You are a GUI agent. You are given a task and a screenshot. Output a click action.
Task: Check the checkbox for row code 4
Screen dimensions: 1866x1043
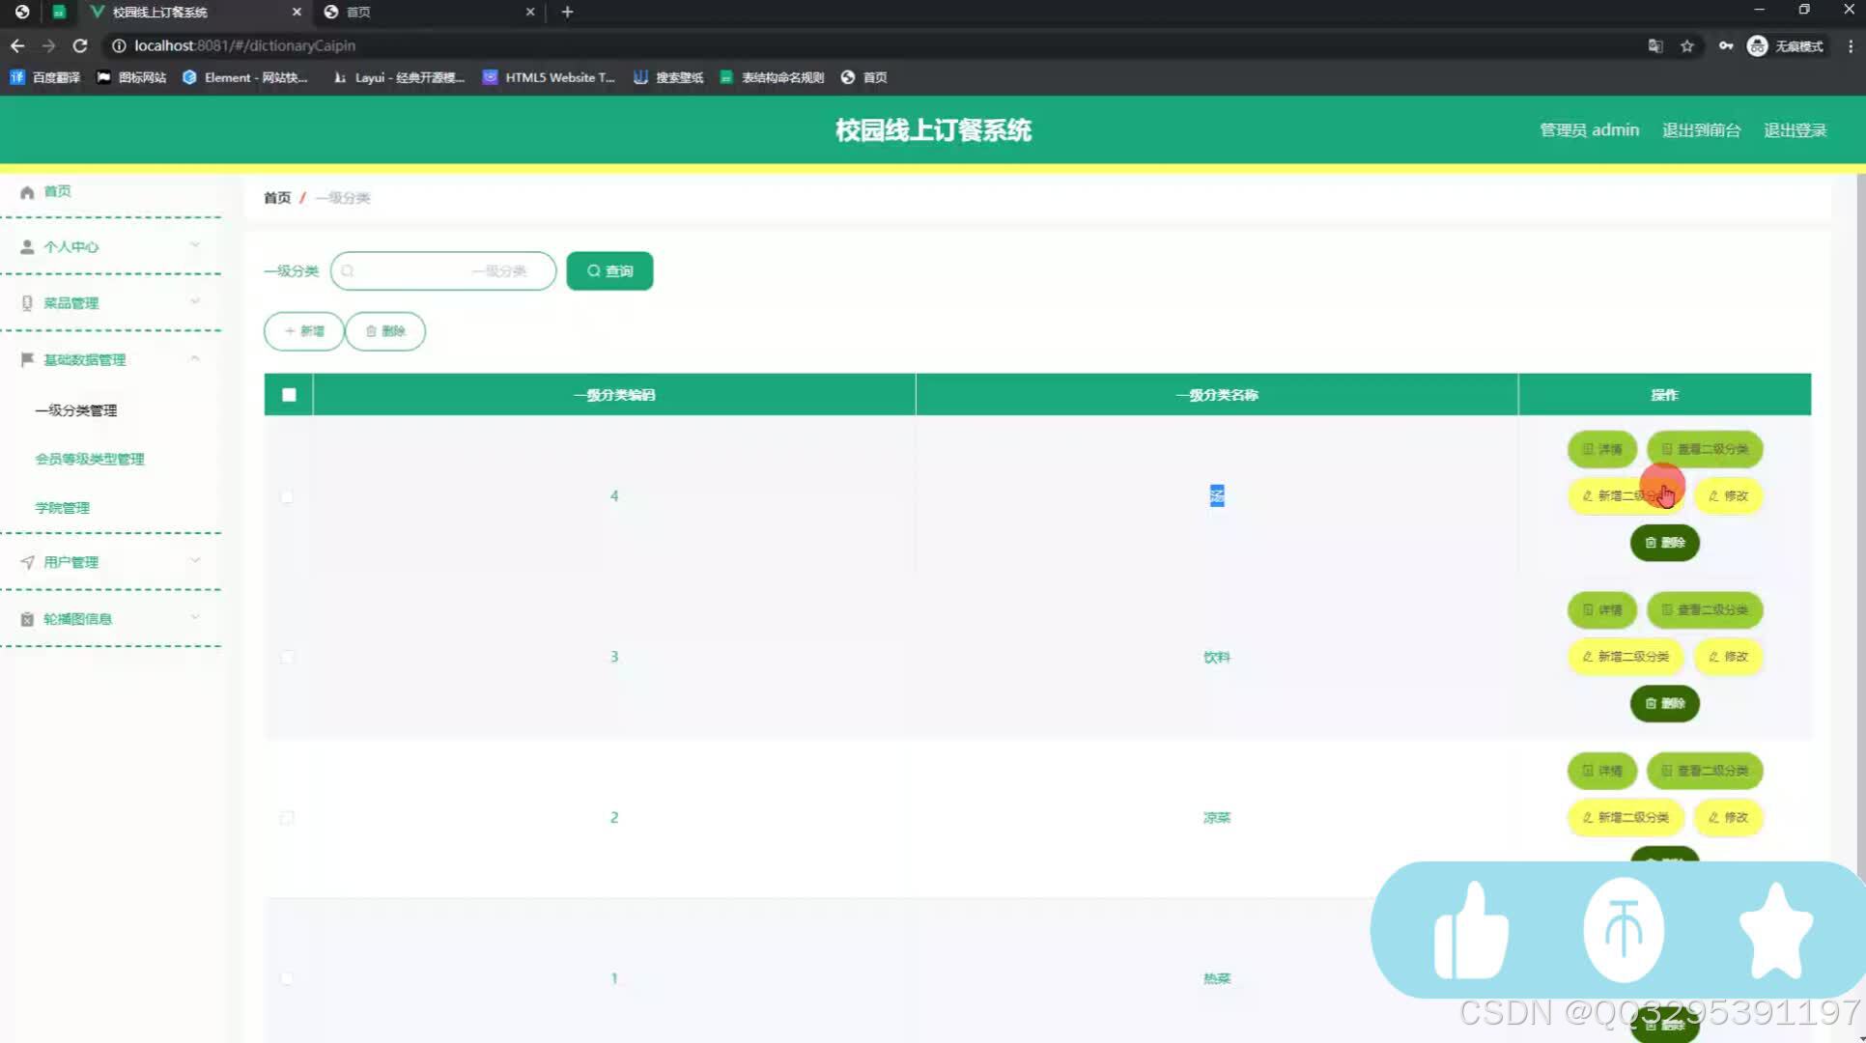coord(287,496)
